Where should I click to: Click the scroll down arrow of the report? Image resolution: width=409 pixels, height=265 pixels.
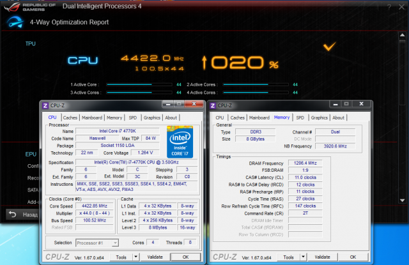(402, 201)
